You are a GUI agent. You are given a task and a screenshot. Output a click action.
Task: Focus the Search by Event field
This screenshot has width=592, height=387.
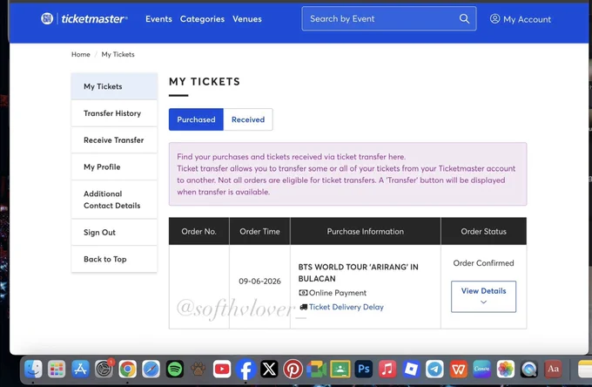[389, 18]
